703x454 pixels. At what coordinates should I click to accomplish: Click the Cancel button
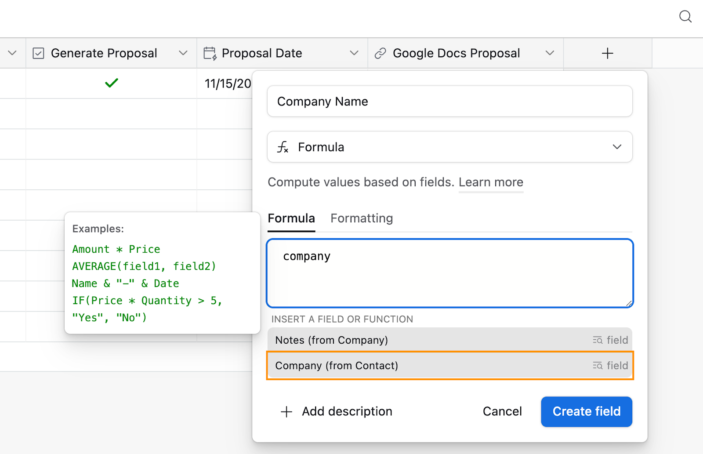click(x=502, y=412)
